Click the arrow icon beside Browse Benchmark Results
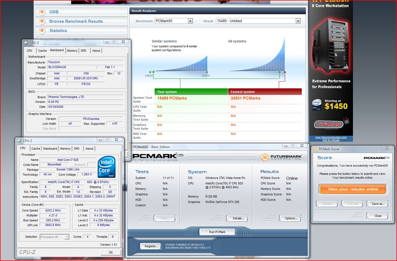Image resolution: width=397 pixels, height=261 pixels. (x=42, y=21)
